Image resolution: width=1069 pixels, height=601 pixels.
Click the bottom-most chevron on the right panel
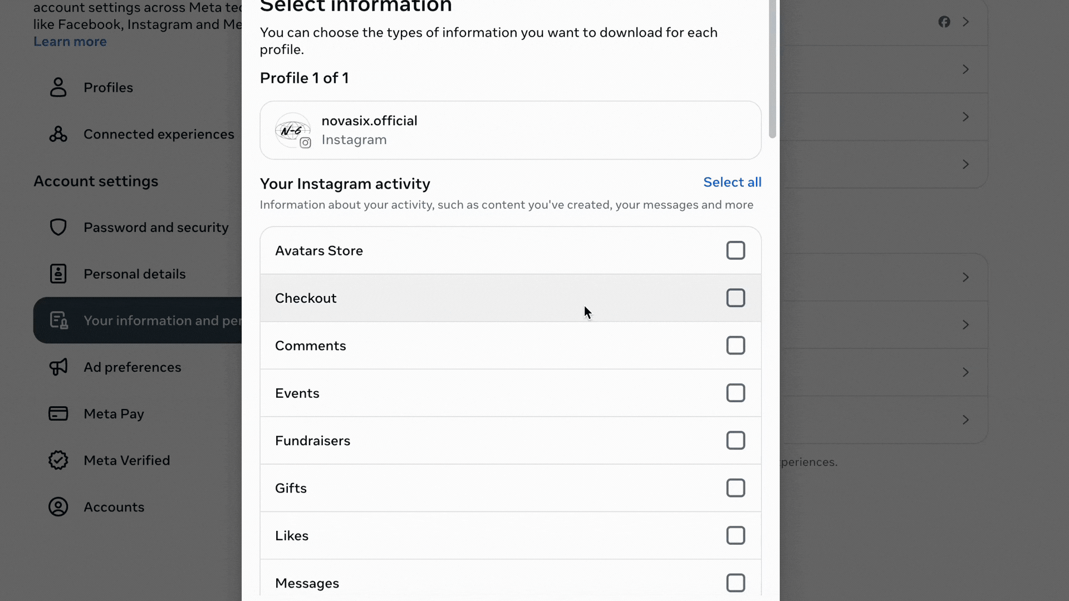pos(966,420)
